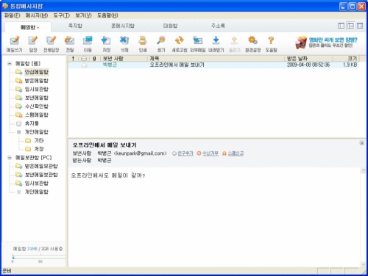Select the horizontal split layout icon
The height and width of the screenshot is (276, 368).
click(350, 26)
